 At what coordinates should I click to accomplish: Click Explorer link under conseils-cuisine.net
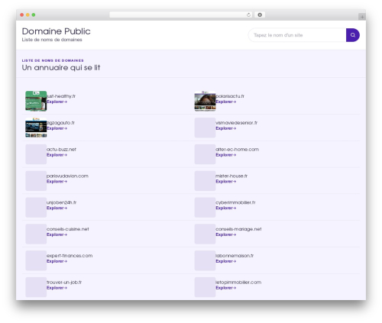coord(57,234)
